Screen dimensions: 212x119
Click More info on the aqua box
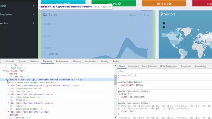[x=63, y=4]
